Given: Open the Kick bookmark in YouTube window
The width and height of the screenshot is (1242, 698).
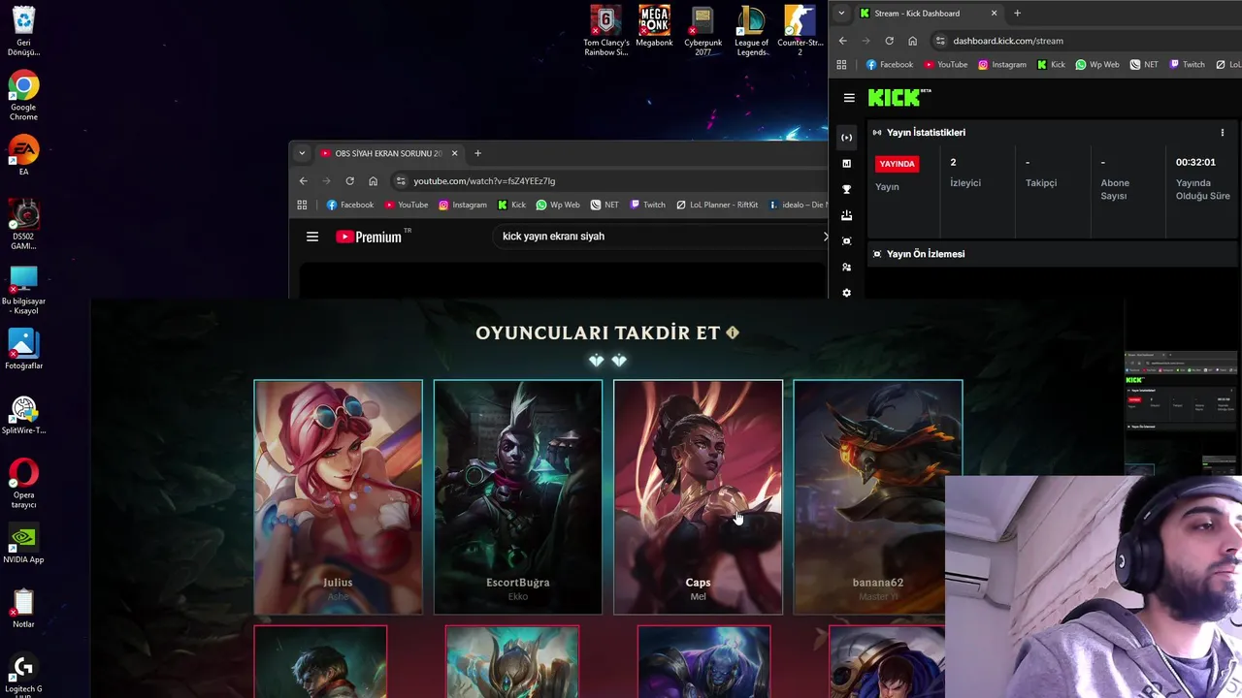Looking at the screenshot, I should tap(511, 205).
